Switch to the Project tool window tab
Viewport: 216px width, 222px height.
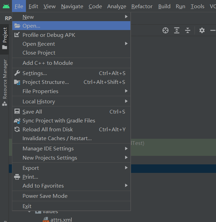pos(4,39)
